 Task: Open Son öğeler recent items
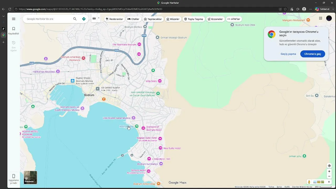pos(14,46)
